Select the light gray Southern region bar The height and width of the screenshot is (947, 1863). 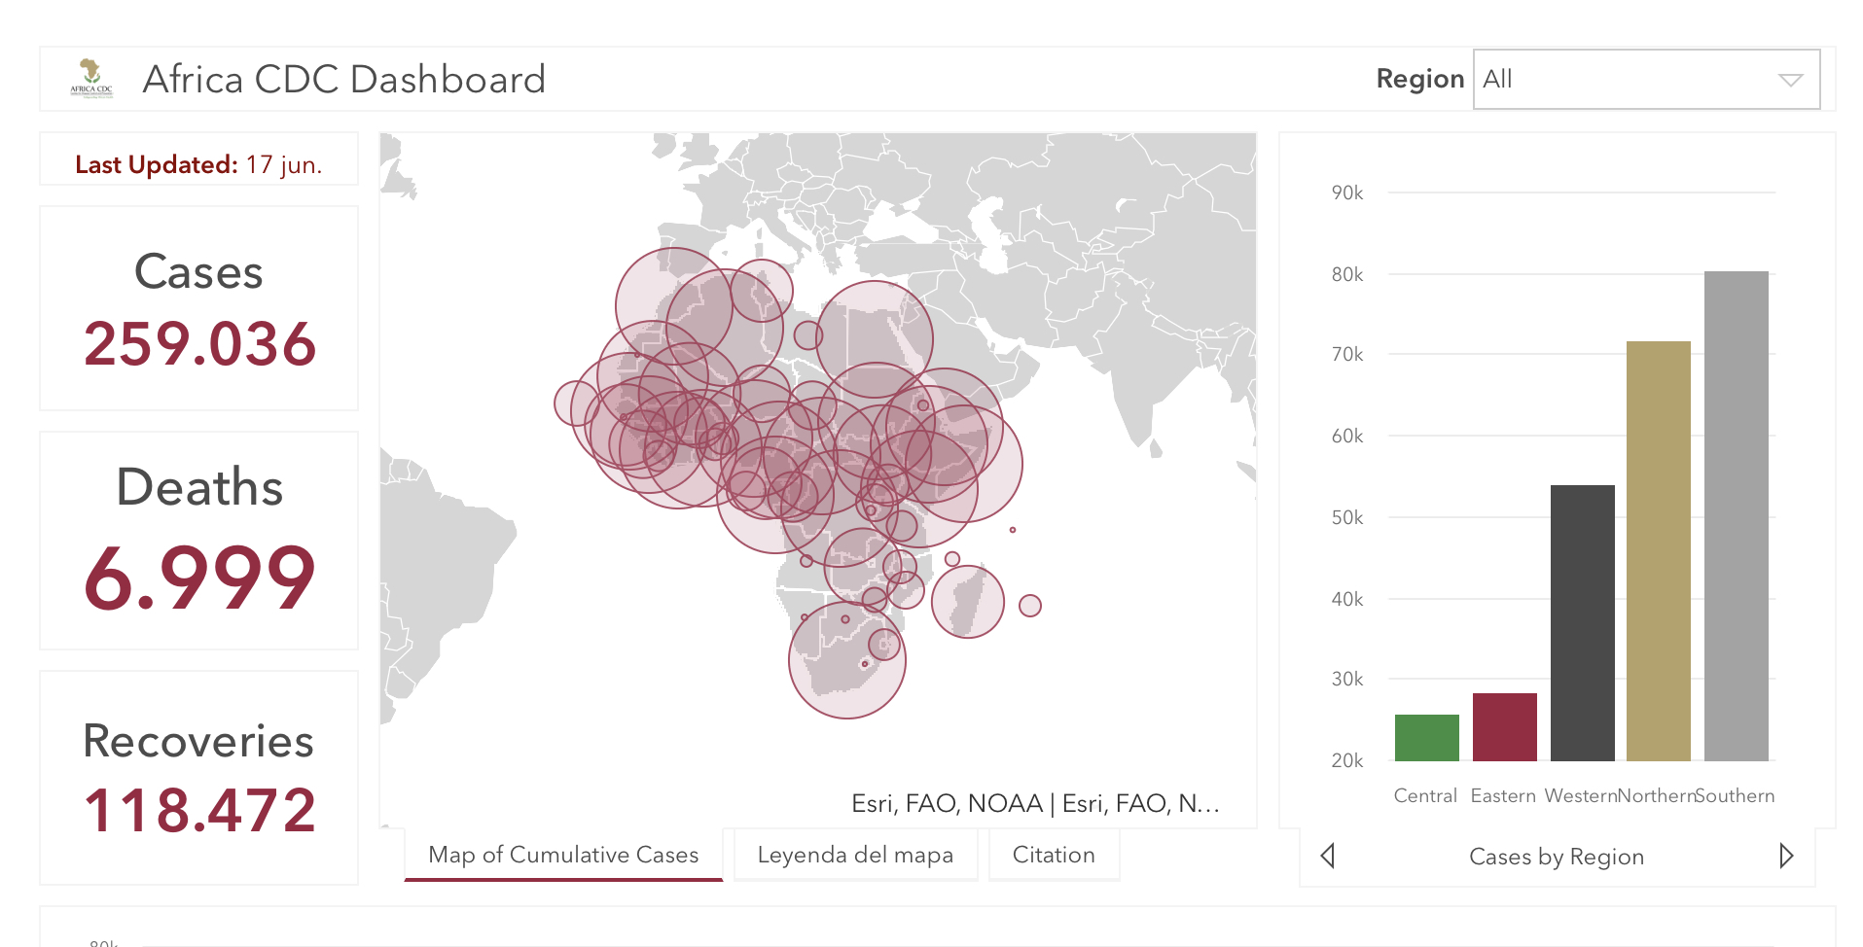(1736, 515)
